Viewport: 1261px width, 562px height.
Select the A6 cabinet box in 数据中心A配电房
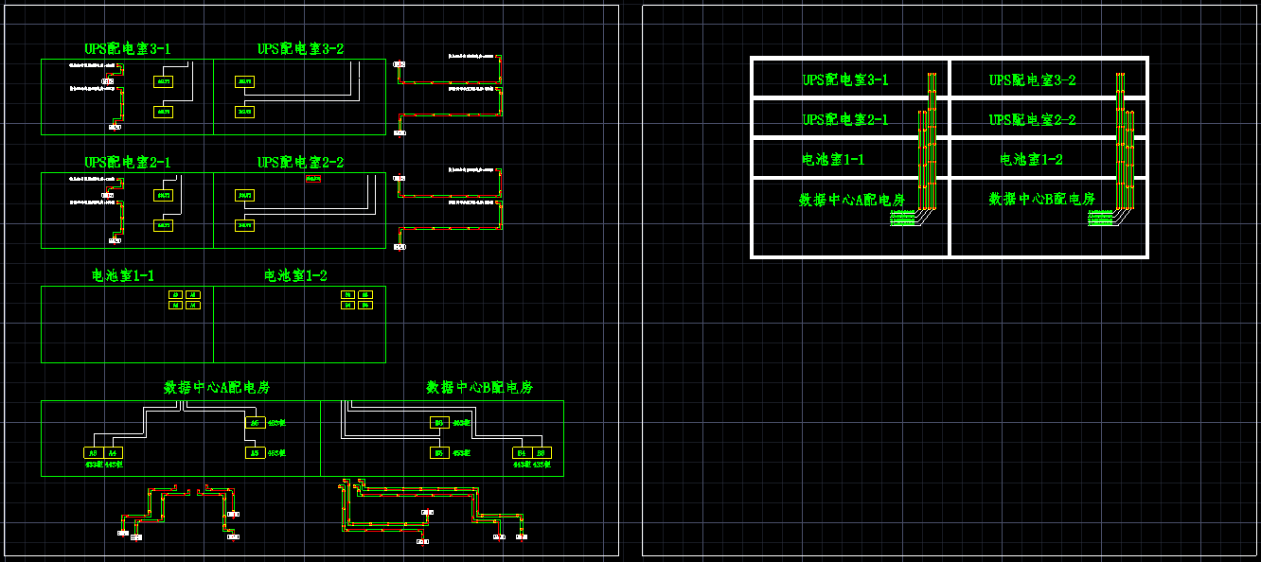pyautogui.click(x=255, y=423)
